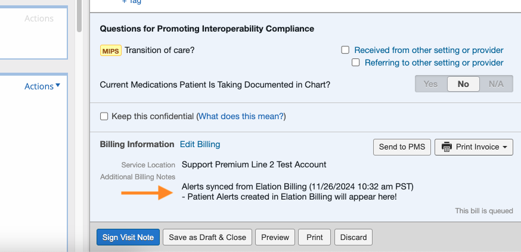This screenshot has height=252, width=521.
Task: Discard the visit note
Action: click(x=353, y=237)
